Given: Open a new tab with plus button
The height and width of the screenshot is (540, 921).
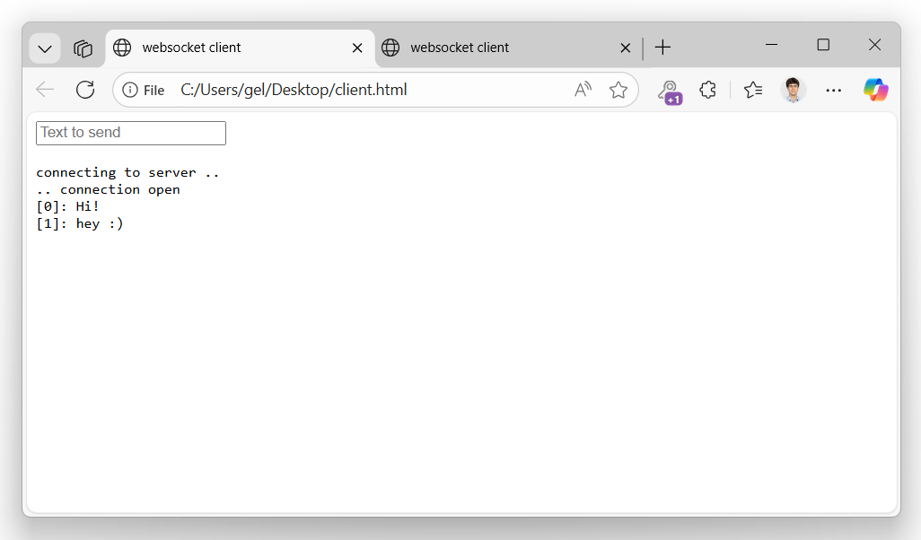Looking at the screenshot, I should pos(662,48).
